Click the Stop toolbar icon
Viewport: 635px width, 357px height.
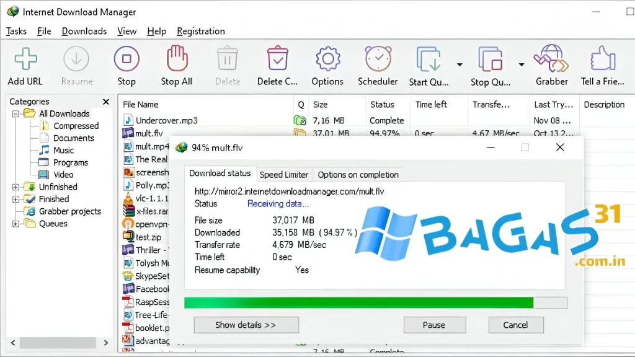pos(127,59)
